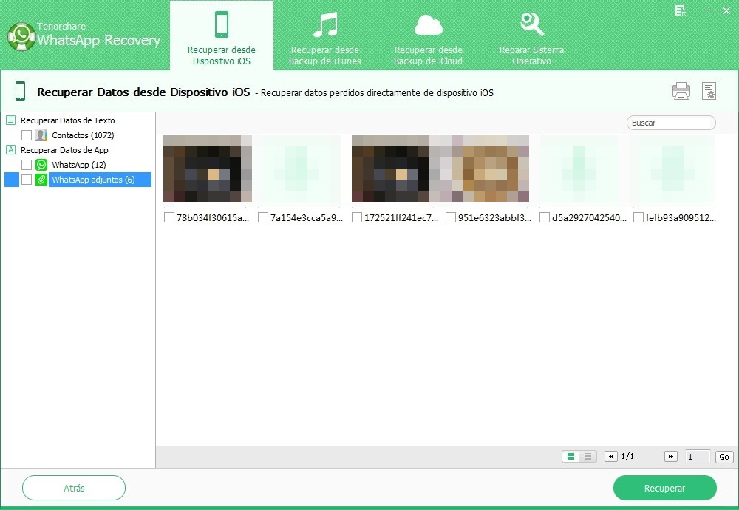Check file 78b034f30615a... checkbox
Viewport: 739px width, 510px height.
168,217
